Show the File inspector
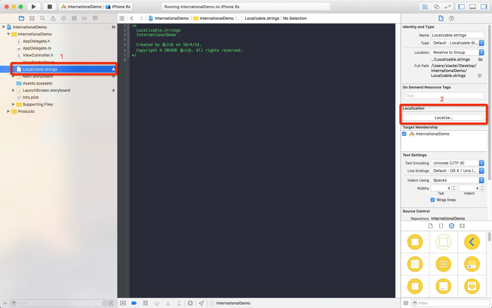The image size is (492, 308). [441, 18]
